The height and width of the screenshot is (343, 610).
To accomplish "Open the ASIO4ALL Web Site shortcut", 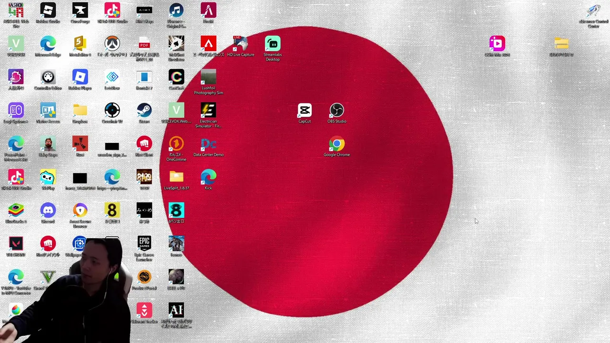I will point(16,10).
